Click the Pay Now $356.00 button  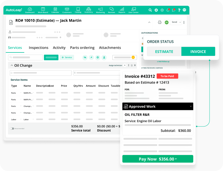point(158,159)
